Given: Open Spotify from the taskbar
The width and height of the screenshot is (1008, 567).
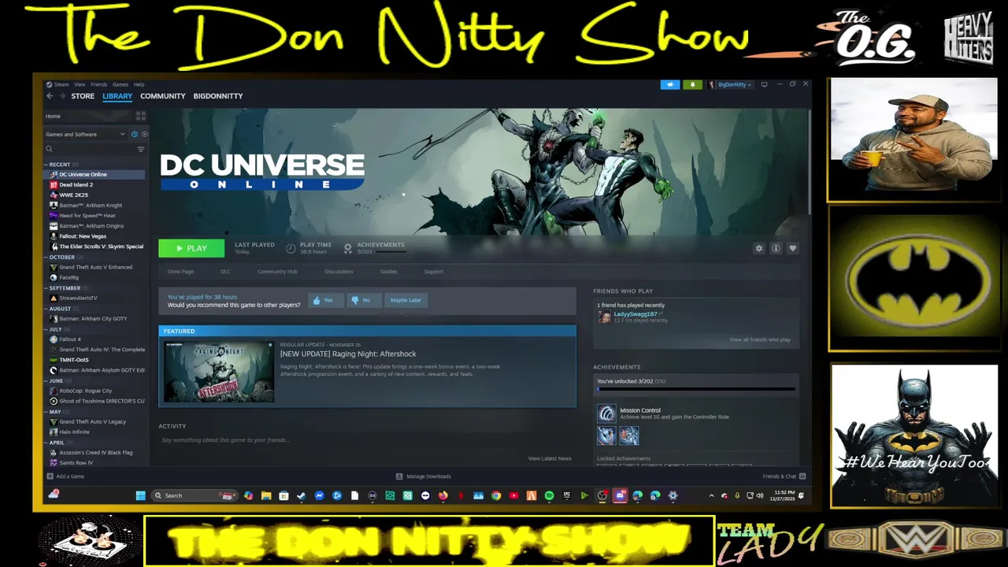Looking at the screenshot, I should (x=549, y=495).
